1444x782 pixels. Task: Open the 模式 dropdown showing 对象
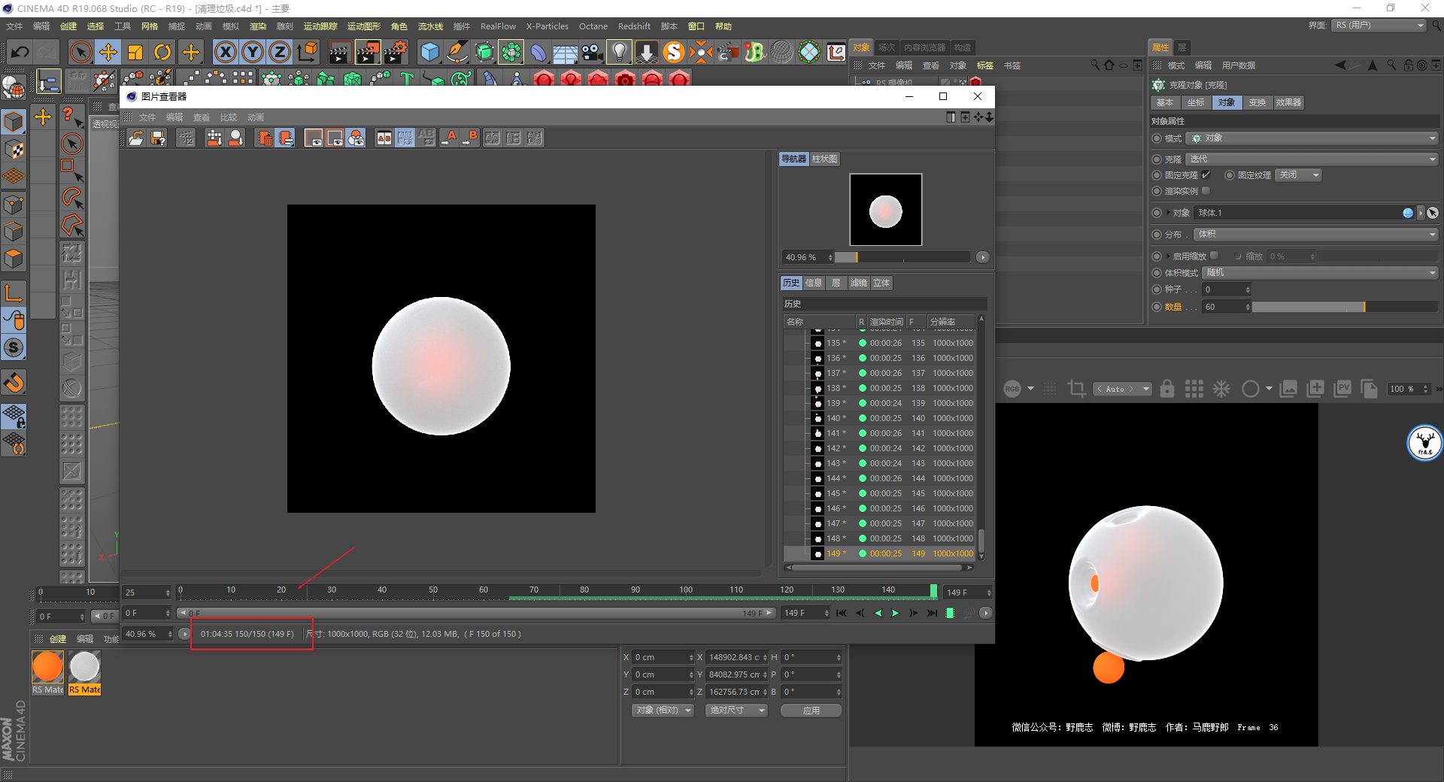[x=1312, y=138]
